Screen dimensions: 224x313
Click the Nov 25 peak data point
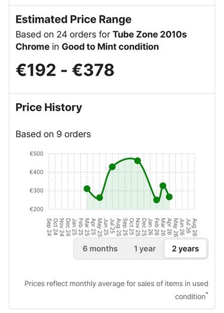(x=137, y=161)
